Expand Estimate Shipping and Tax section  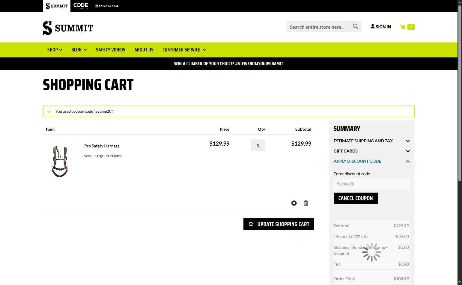[x=372, y=141]
